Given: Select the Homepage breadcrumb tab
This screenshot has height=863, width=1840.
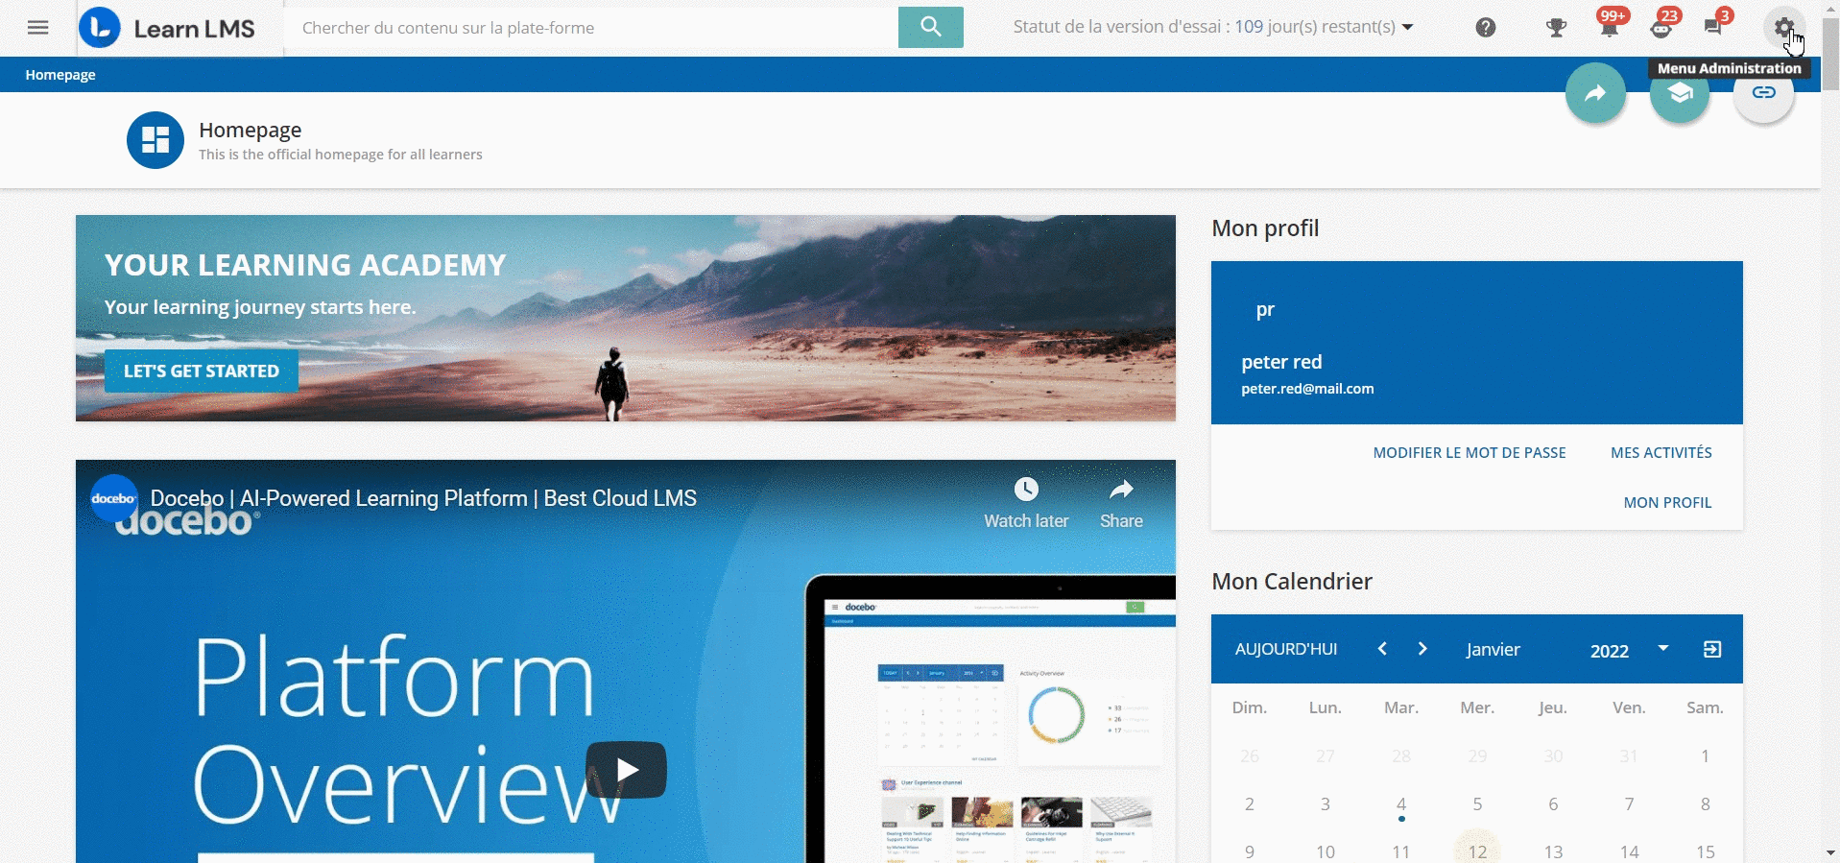Looking at the screenshot, I should (x=60, y=75).
